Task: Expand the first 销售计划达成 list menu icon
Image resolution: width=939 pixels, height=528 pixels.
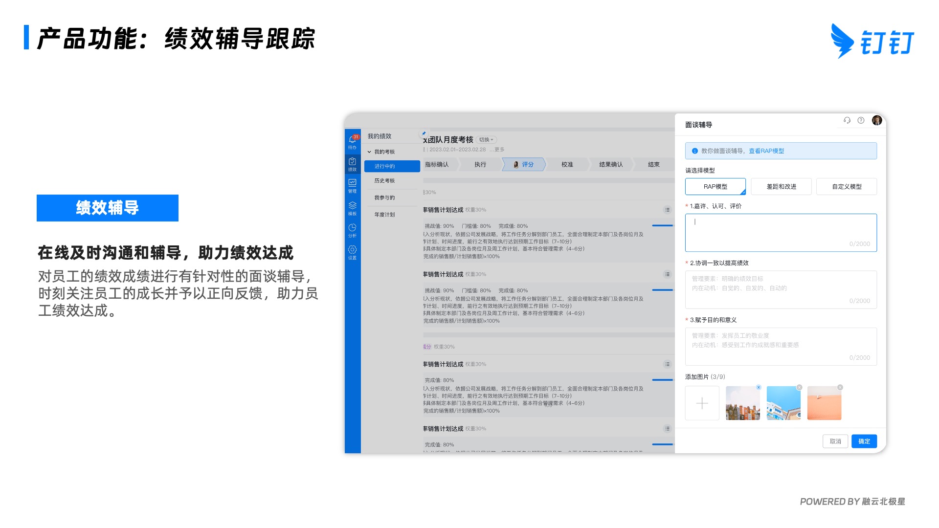Action: (x=667, y=210)
